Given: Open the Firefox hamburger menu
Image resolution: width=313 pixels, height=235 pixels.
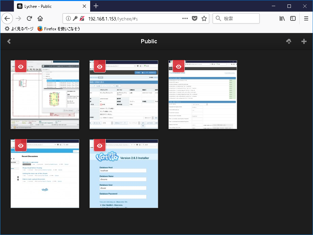Looking at the screenshot, I should click(305, 18).
